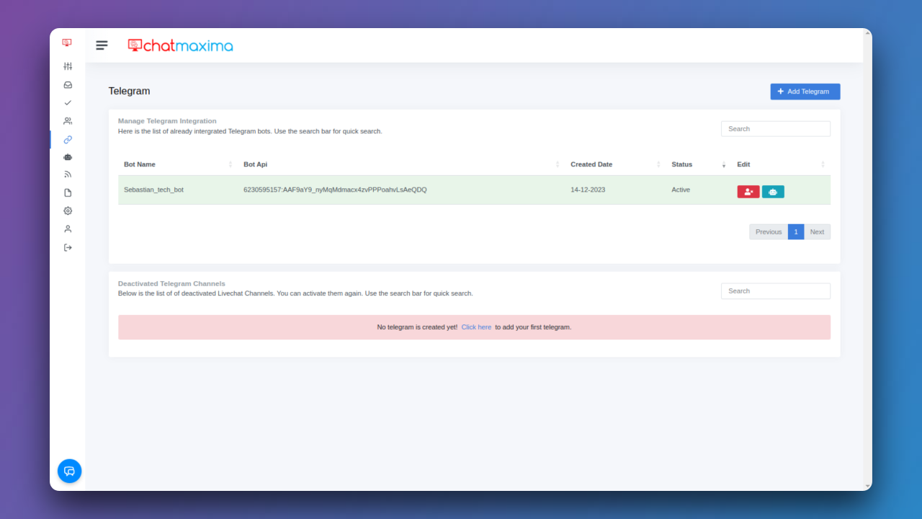Follow the 'Click here' link
Image resolution: width=922 pixels, height=519 pixels.
pos(476,327)
